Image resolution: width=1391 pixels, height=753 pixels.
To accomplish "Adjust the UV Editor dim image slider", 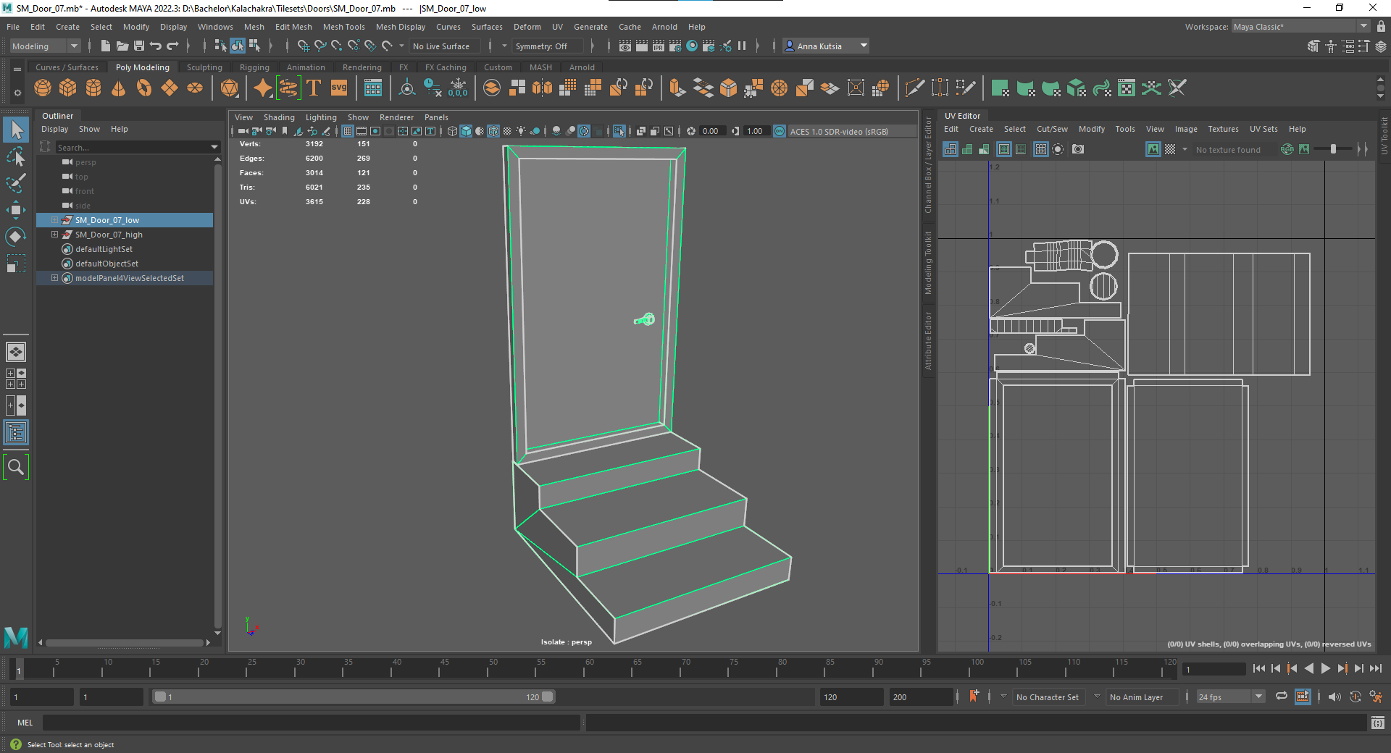I will [x=1333, y=149].
